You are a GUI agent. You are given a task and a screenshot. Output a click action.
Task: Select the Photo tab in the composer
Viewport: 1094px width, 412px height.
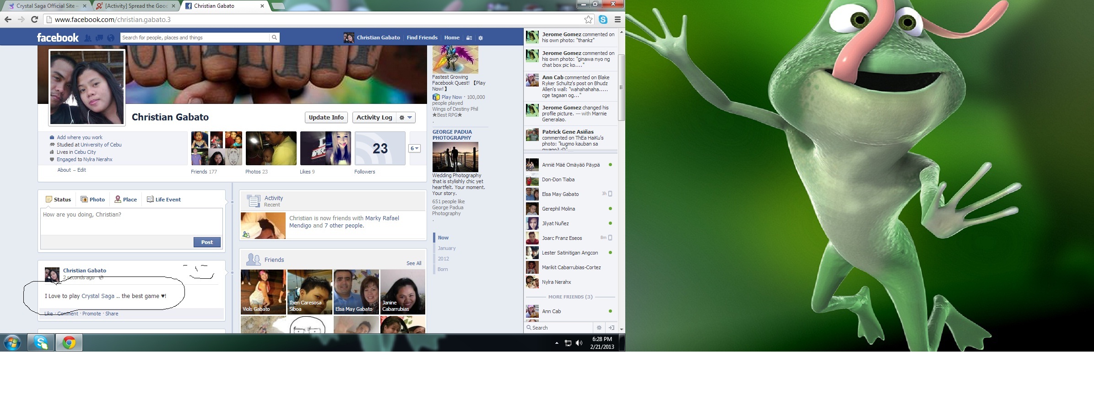click(93, 200)
